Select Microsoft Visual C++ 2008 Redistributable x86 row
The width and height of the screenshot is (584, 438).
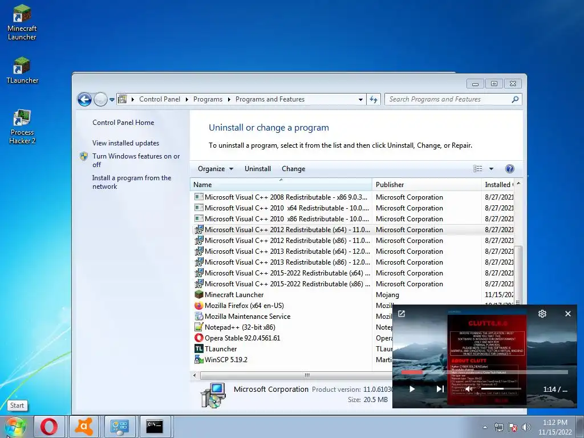[354, 197]
